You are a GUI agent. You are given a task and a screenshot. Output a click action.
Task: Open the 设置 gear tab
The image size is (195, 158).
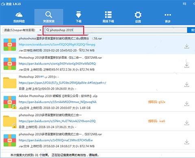[x=138, y=17]
